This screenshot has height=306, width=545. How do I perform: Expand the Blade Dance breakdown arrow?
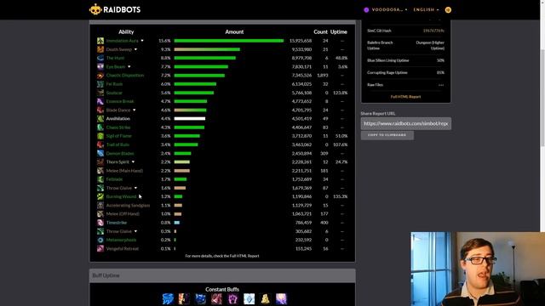tap(135, 110)
